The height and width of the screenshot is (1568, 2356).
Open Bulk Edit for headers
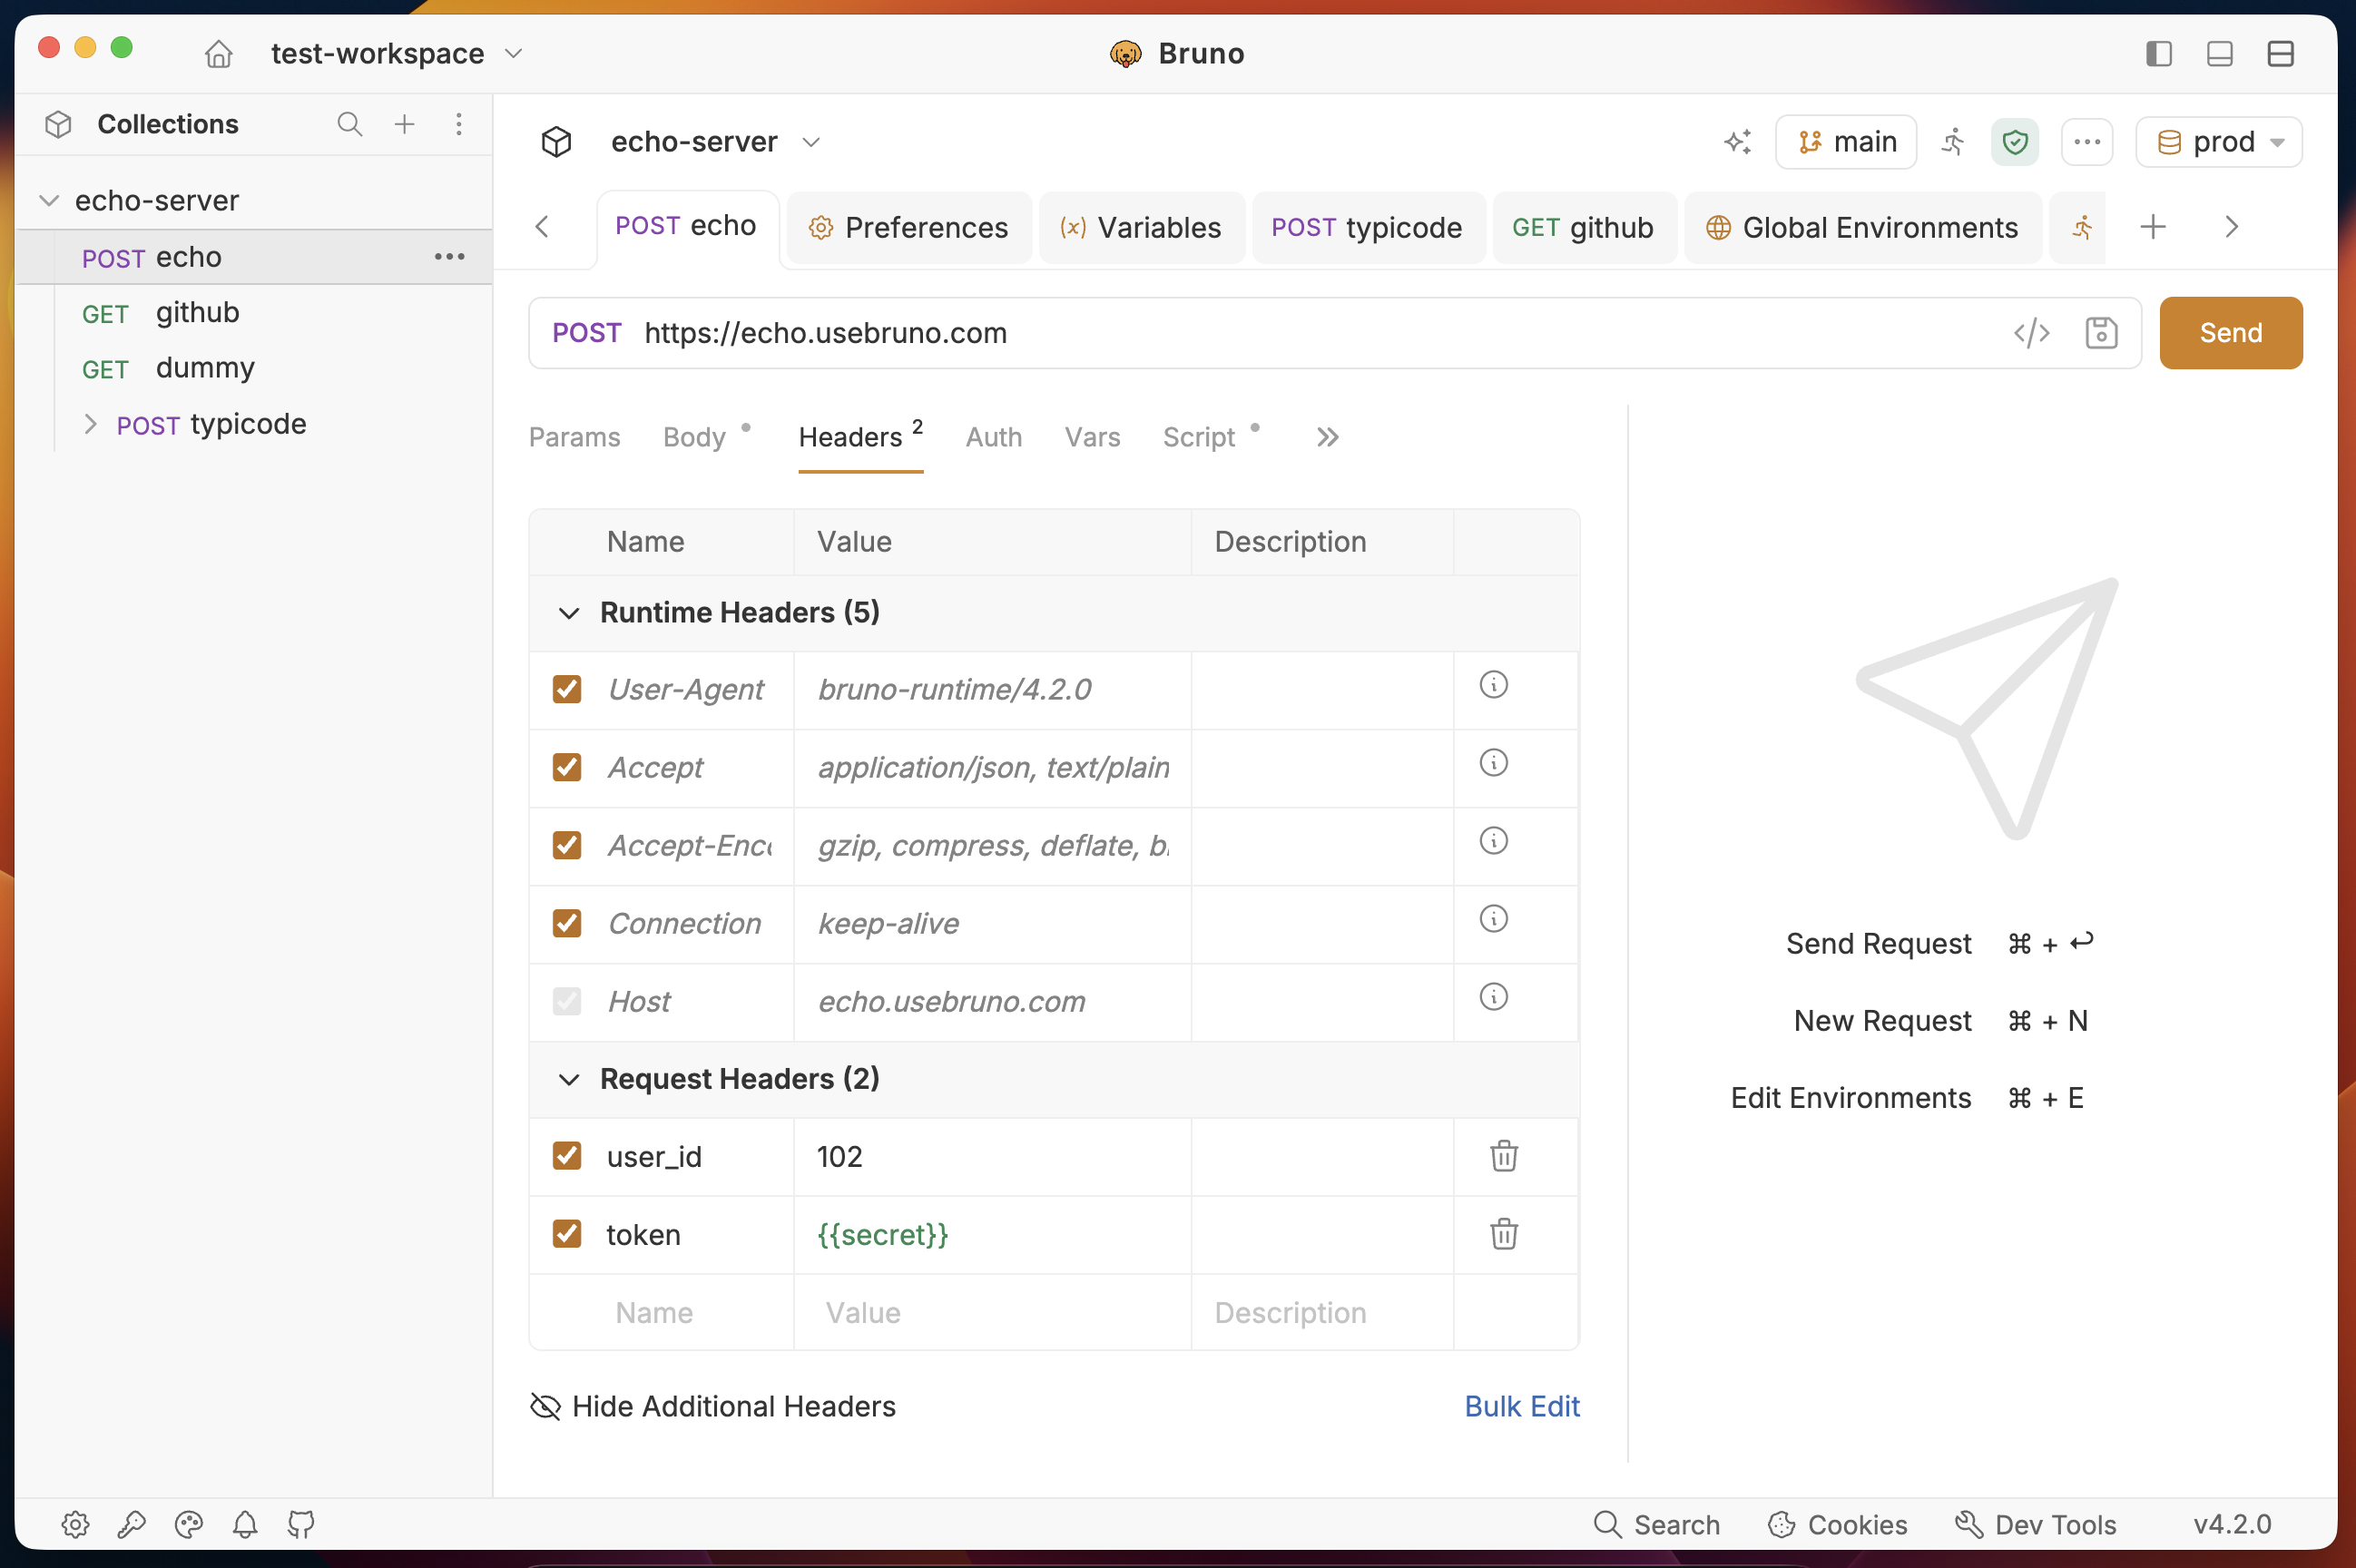pos(1521,1406)
